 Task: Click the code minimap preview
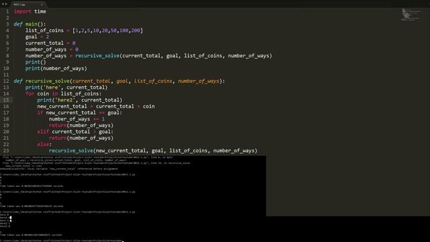pos(411,15)
